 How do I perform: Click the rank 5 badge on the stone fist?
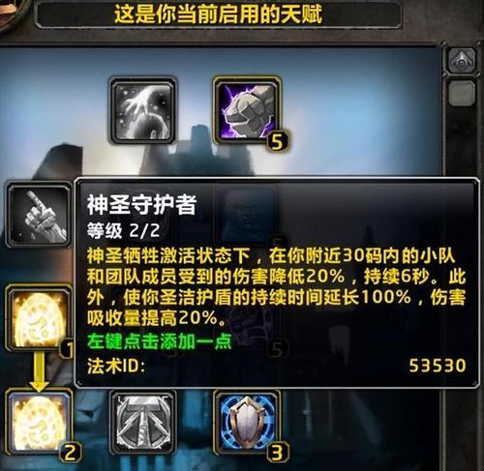point(278,142)
